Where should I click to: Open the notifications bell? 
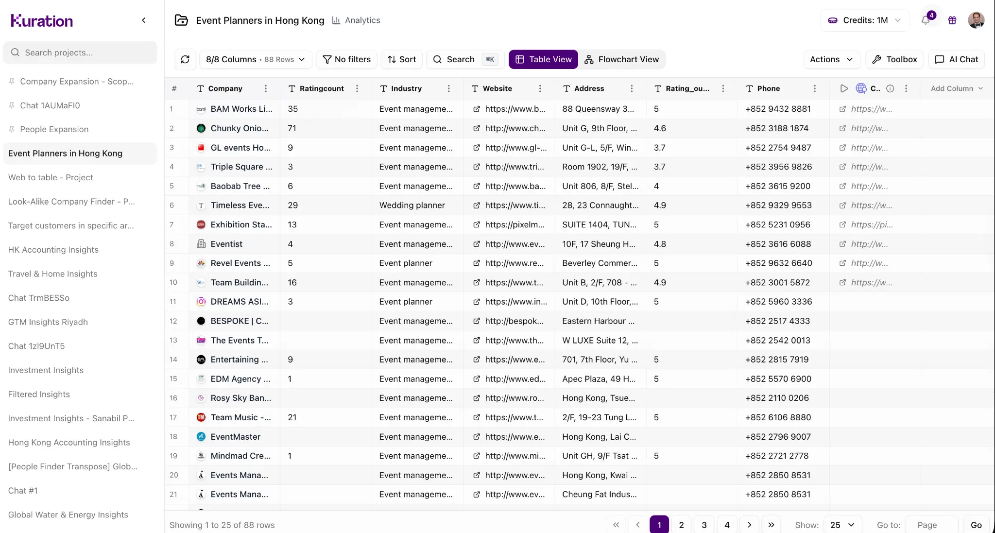coord(926,20)
